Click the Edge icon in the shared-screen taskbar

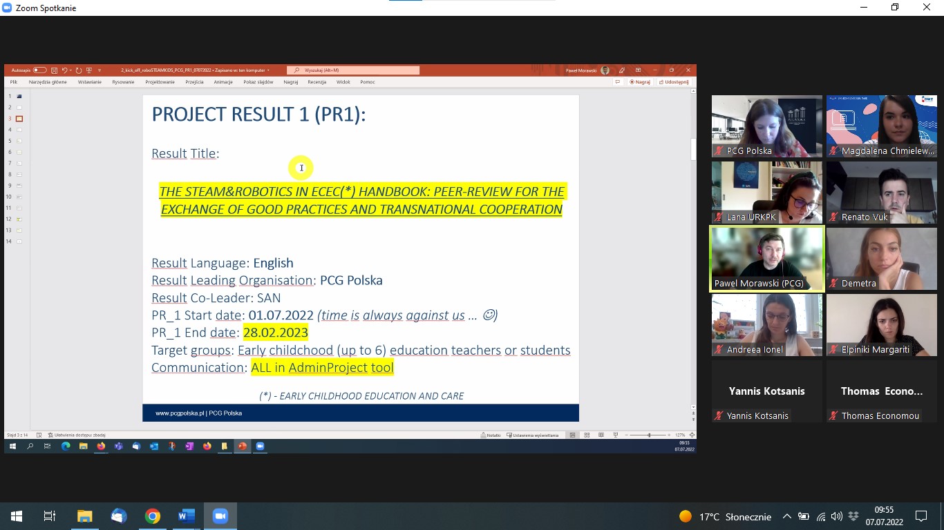(66, 446)
